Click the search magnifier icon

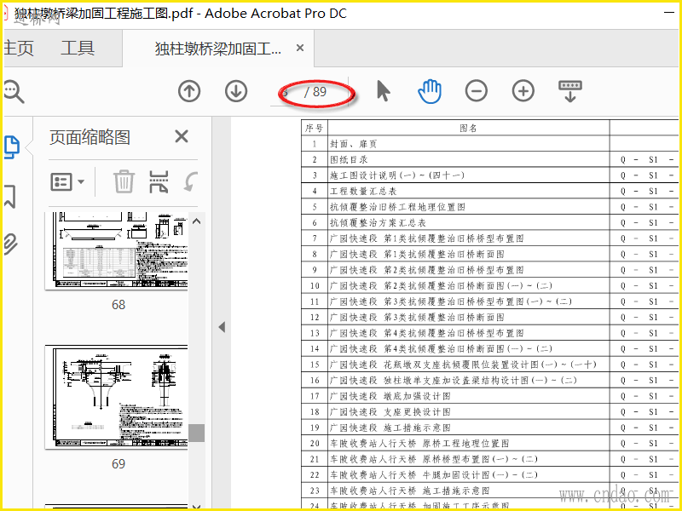[x=13, y=92]
